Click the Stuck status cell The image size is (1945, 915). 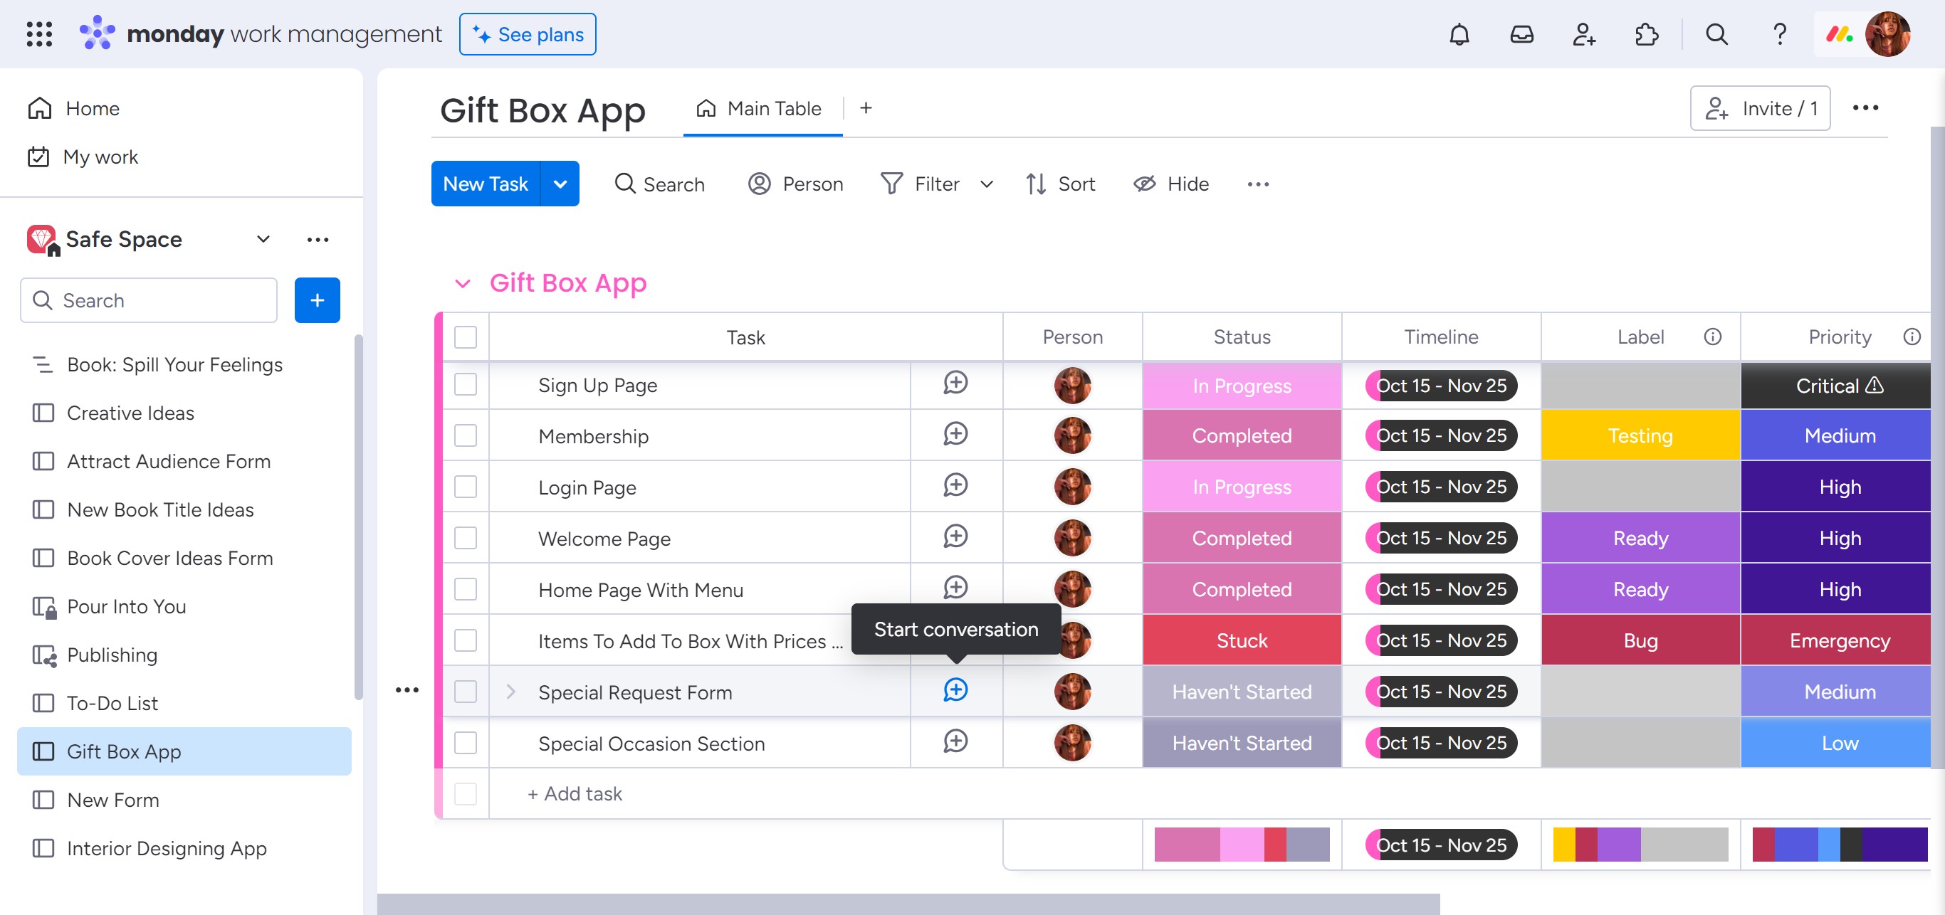[1242, 640]
